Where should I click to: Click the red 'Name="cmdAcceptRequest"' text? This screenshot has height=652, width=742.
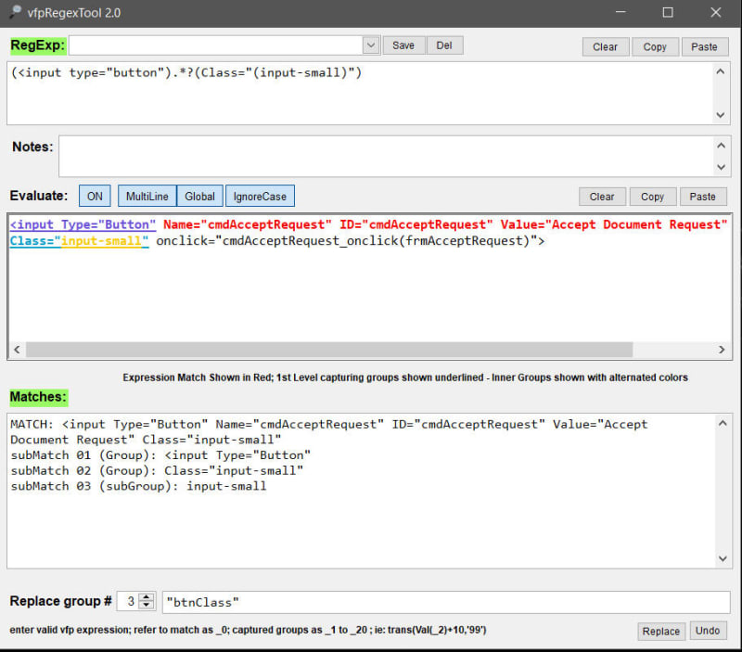click(248, 224)
